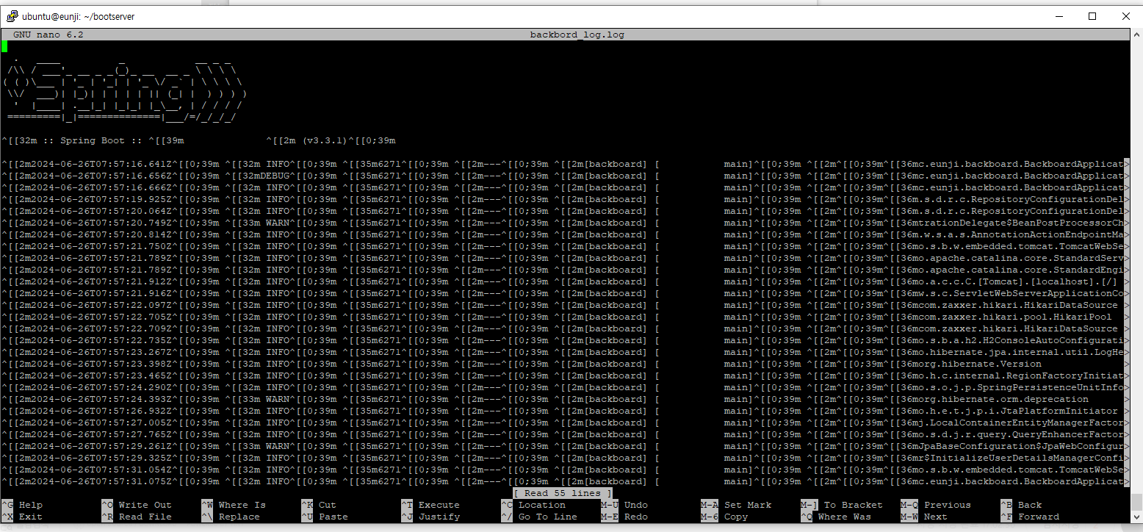Screen dimensions: 1143x532
Task: Click the ^C Location shortcut label
Action: tap(533, 505)
